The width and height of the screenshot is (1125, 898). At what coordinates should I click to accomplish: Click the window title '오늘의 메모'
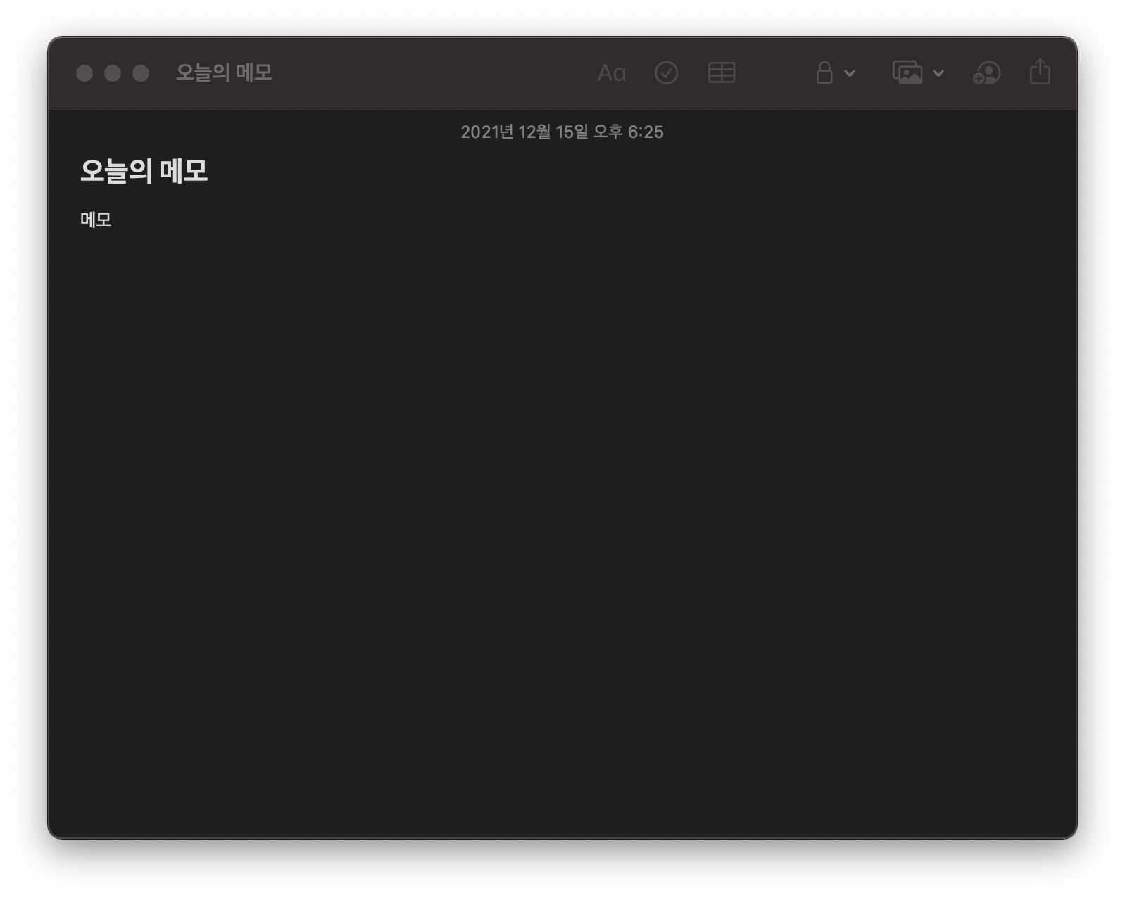224,72
